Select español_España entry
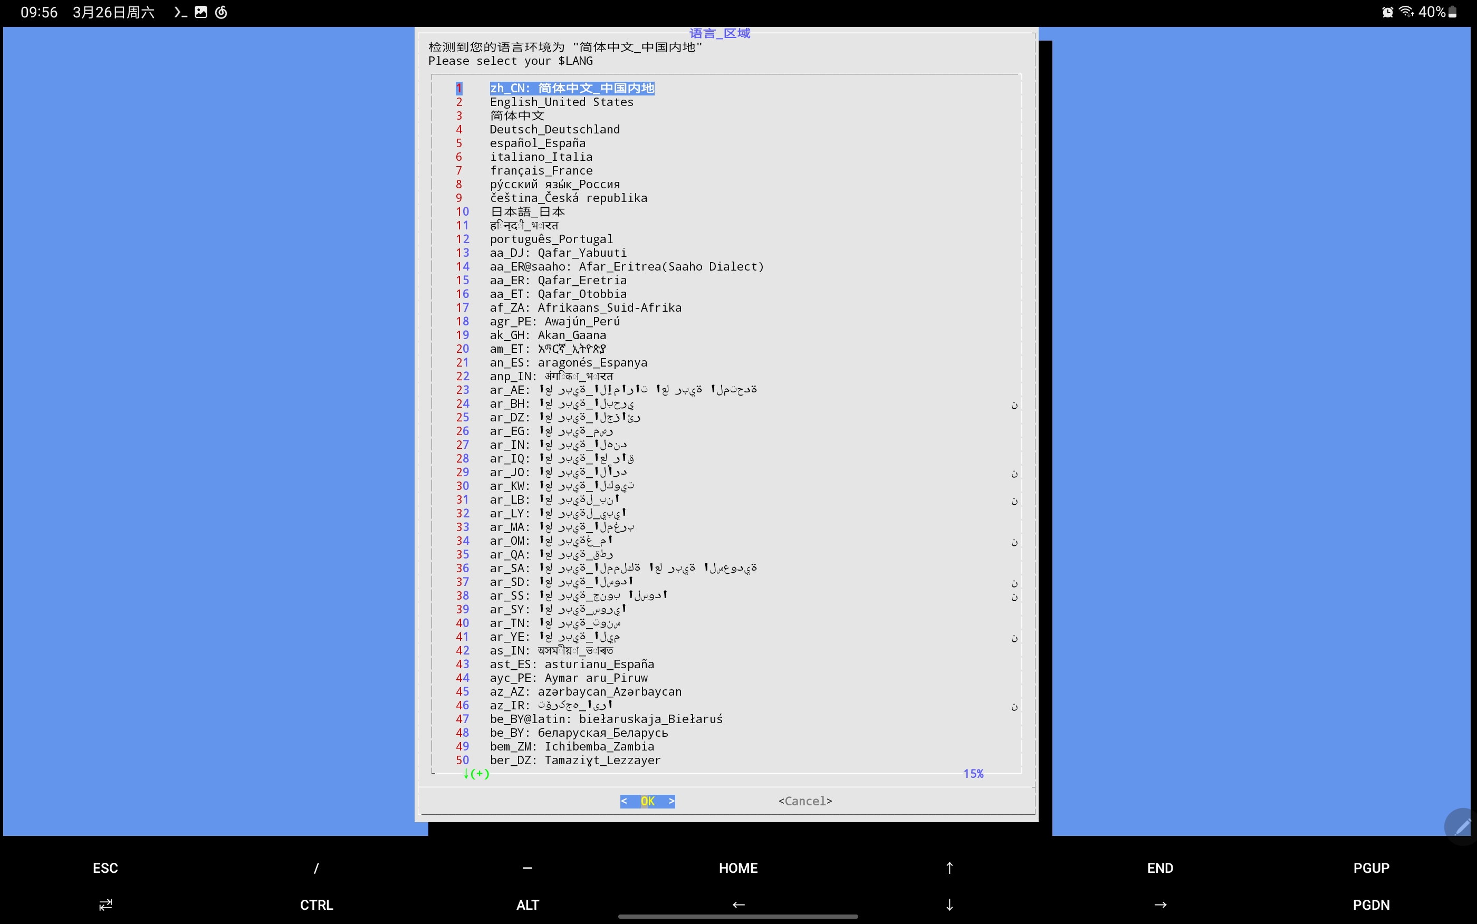Image resolution: width=1477 pixels, height=924 pixels. coord(538,143)
